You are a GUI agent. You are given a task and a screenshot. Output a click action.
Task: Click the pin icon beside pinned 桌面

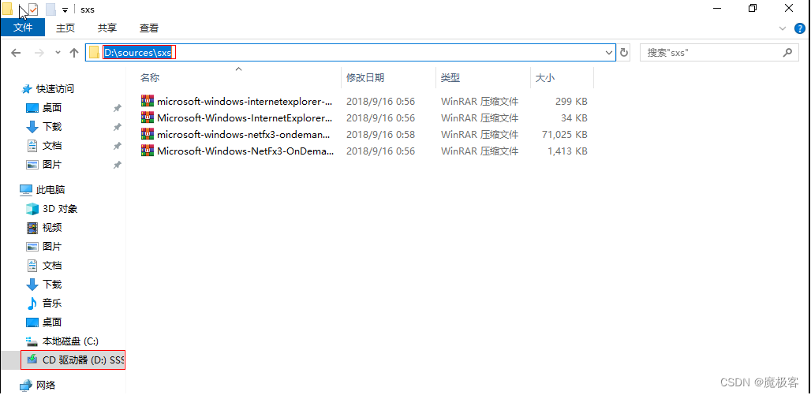(118, 108)
